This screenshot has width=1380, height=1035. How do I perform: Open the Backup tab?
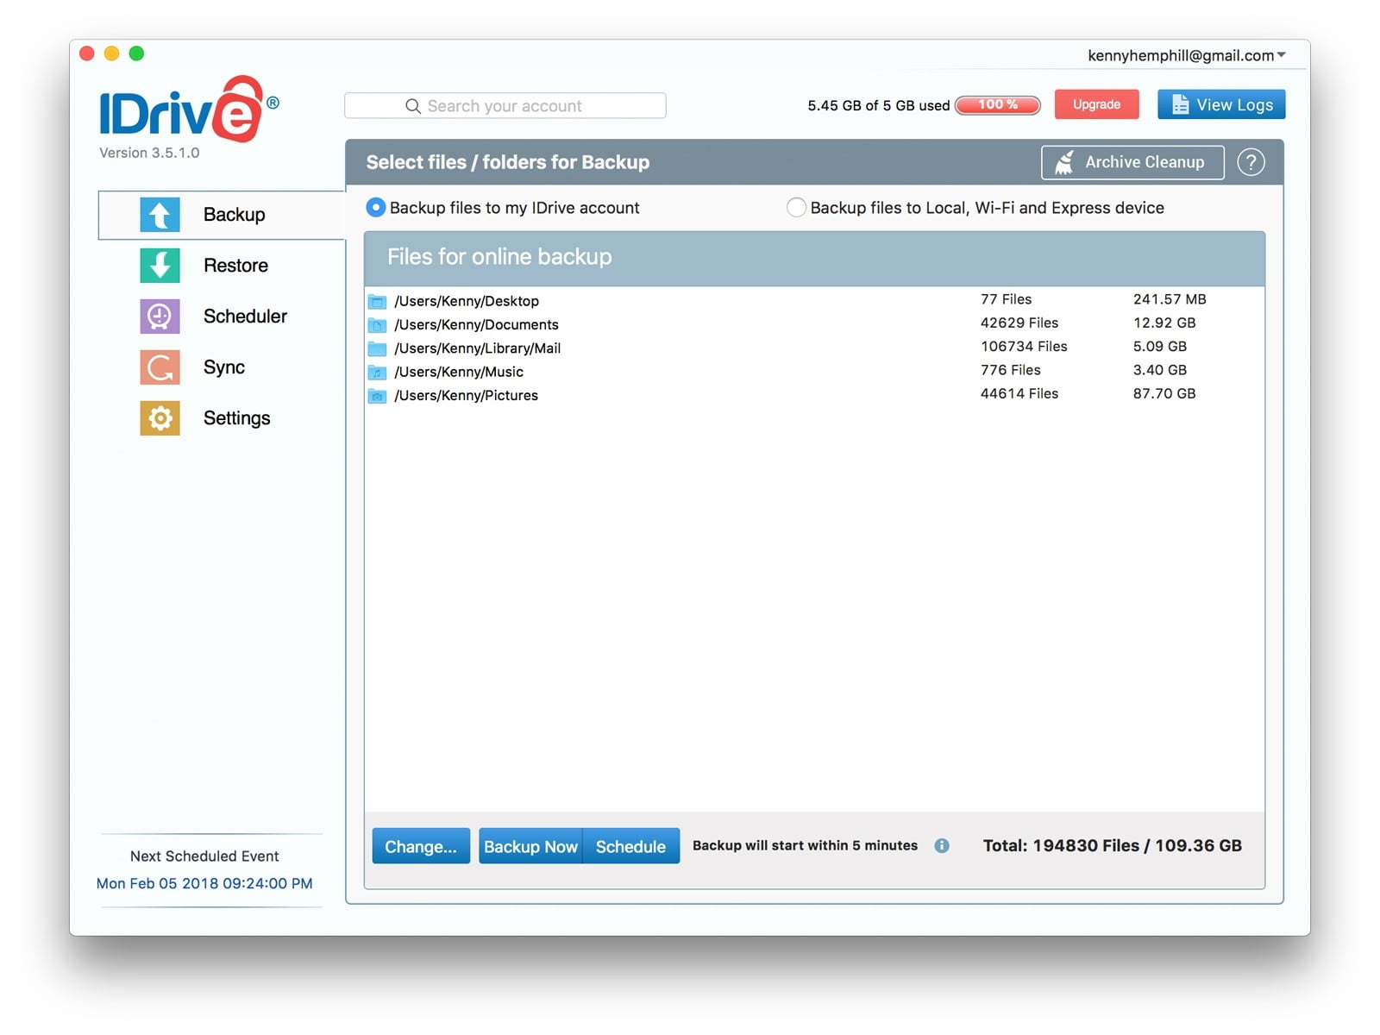pos(222,215)
